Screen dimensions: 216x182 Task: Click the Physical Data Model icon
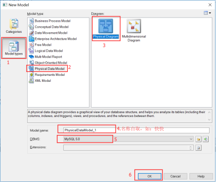(x=31, y=69)
